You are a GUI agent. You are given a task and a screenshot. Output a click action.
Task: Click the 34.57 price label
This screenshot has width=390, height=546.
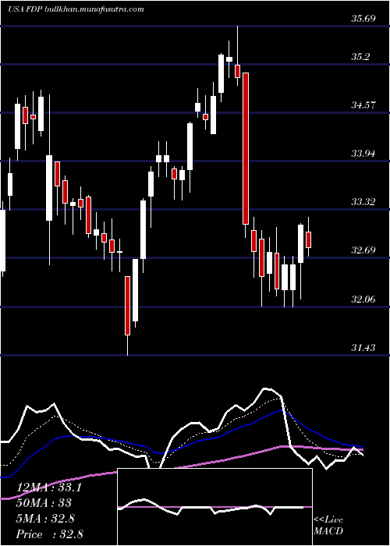pyautogui.click(x=363, y=105)
